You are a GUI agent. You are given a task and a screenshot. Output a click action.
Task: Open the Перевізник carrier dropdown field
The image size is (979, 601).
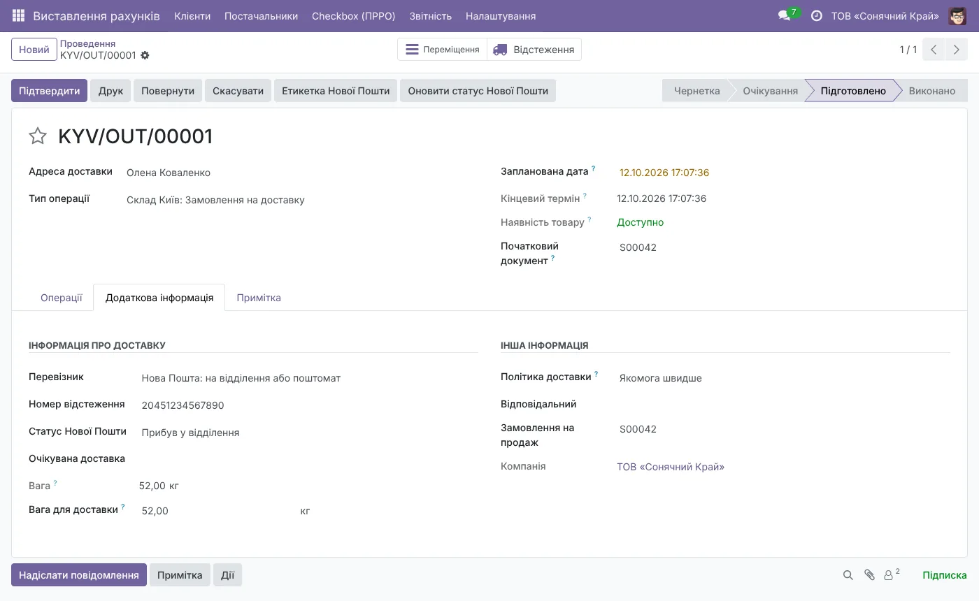click(x=308, y=378)
